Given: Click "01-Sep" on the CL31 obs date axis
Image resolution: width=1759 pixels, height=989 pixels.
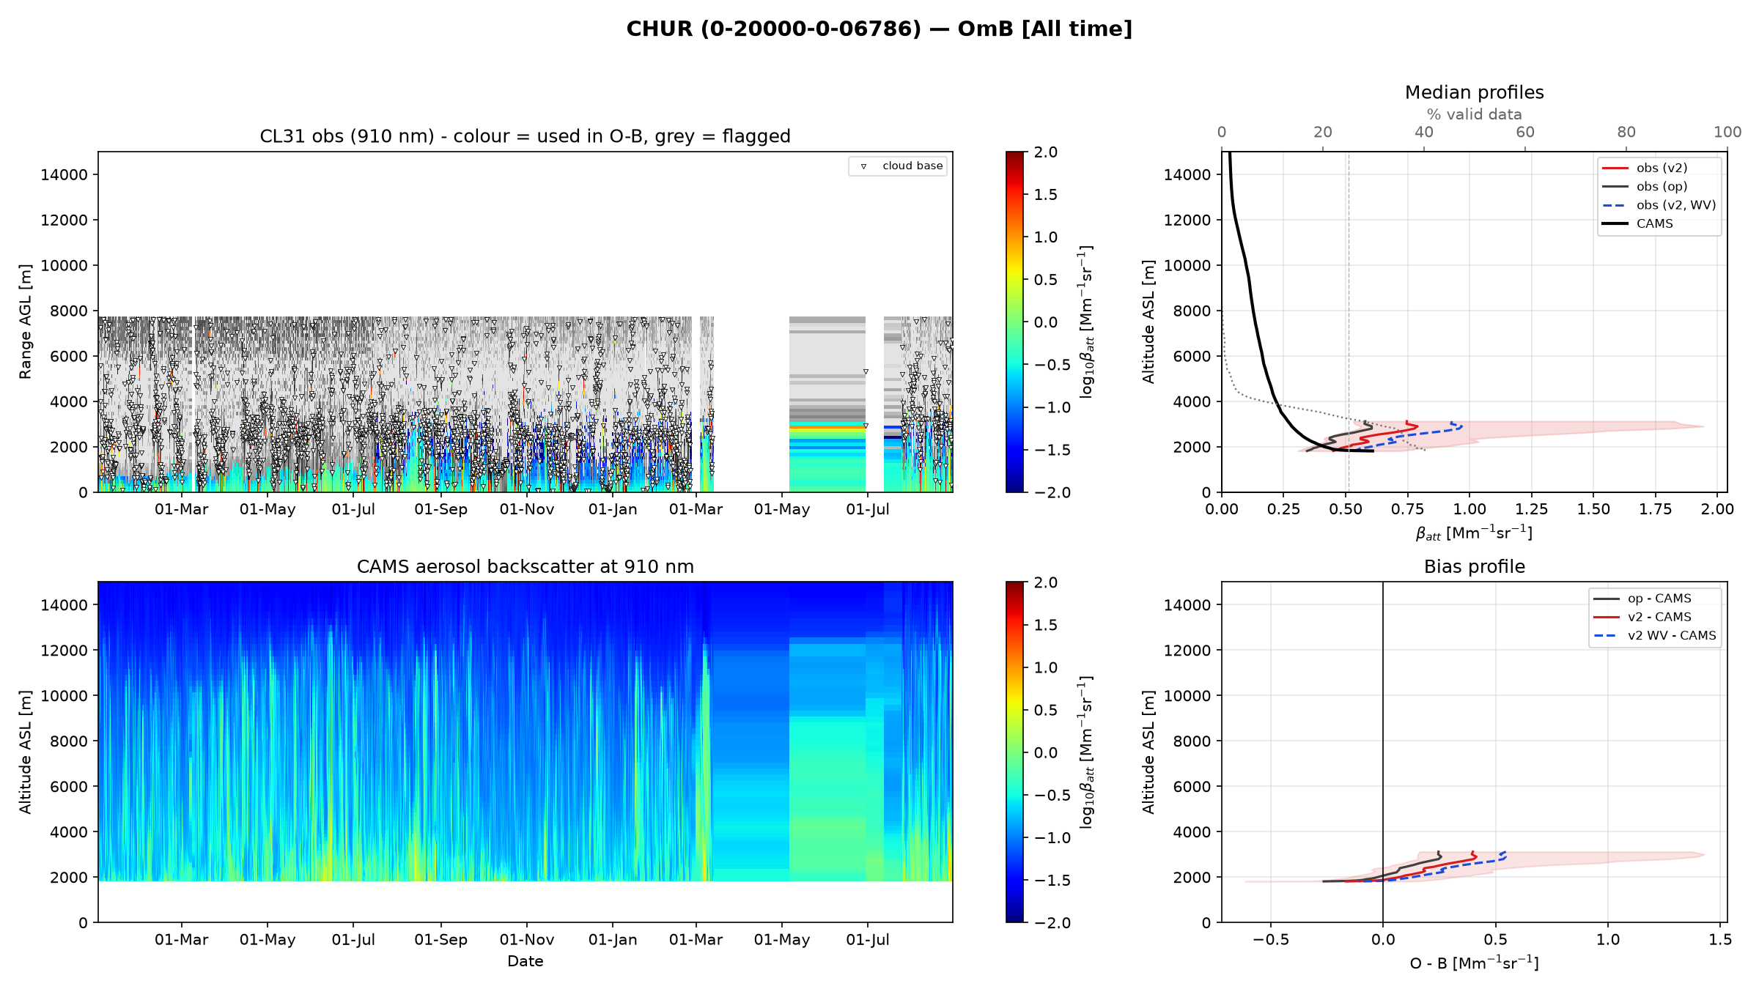Looking at the screenshot, I should point(440,509).
